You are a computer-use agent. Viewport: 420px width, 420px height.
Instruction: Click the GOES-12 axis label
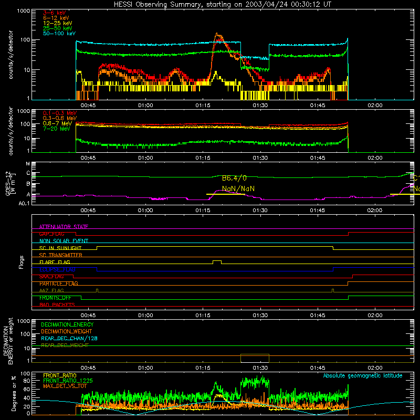pos(10,184)
